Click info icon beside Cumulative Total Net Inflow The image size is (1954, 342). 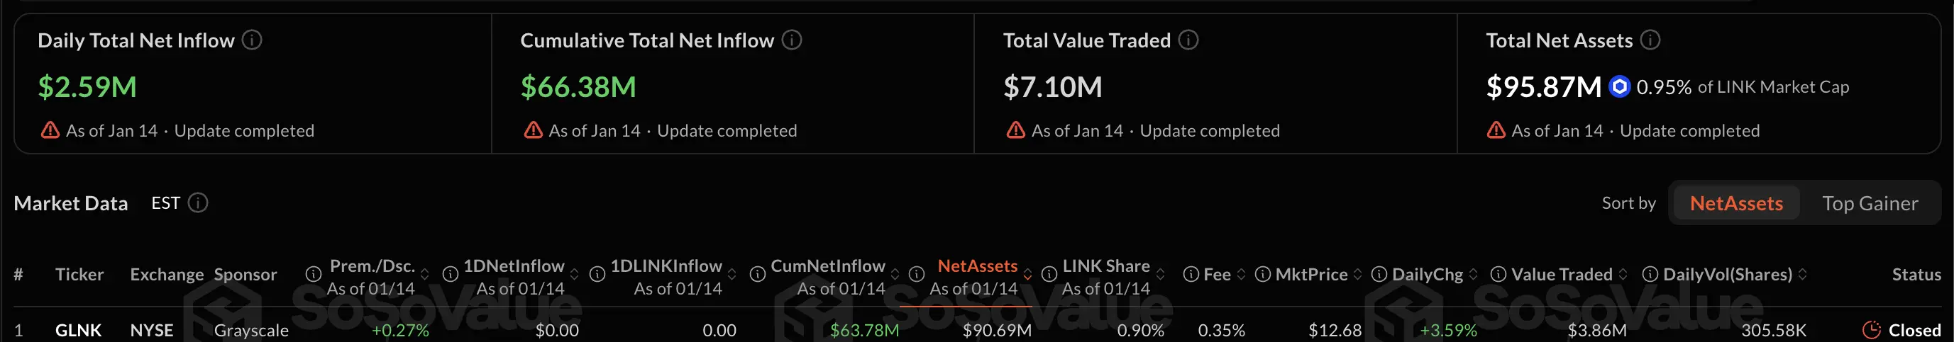pyautogui.click(x=792, y=40)
